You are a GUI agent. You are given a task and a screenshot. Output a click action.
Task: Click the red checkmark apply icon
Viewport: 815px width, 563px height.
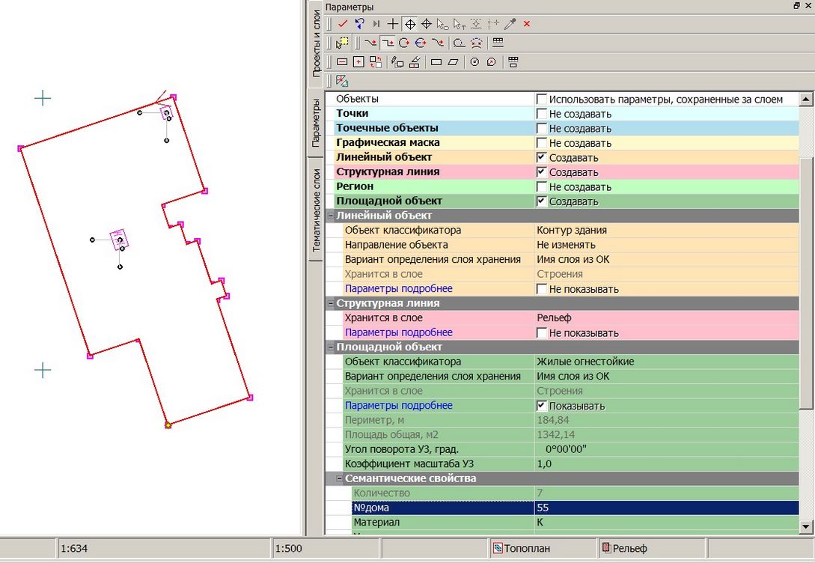[x=343, y=24]
